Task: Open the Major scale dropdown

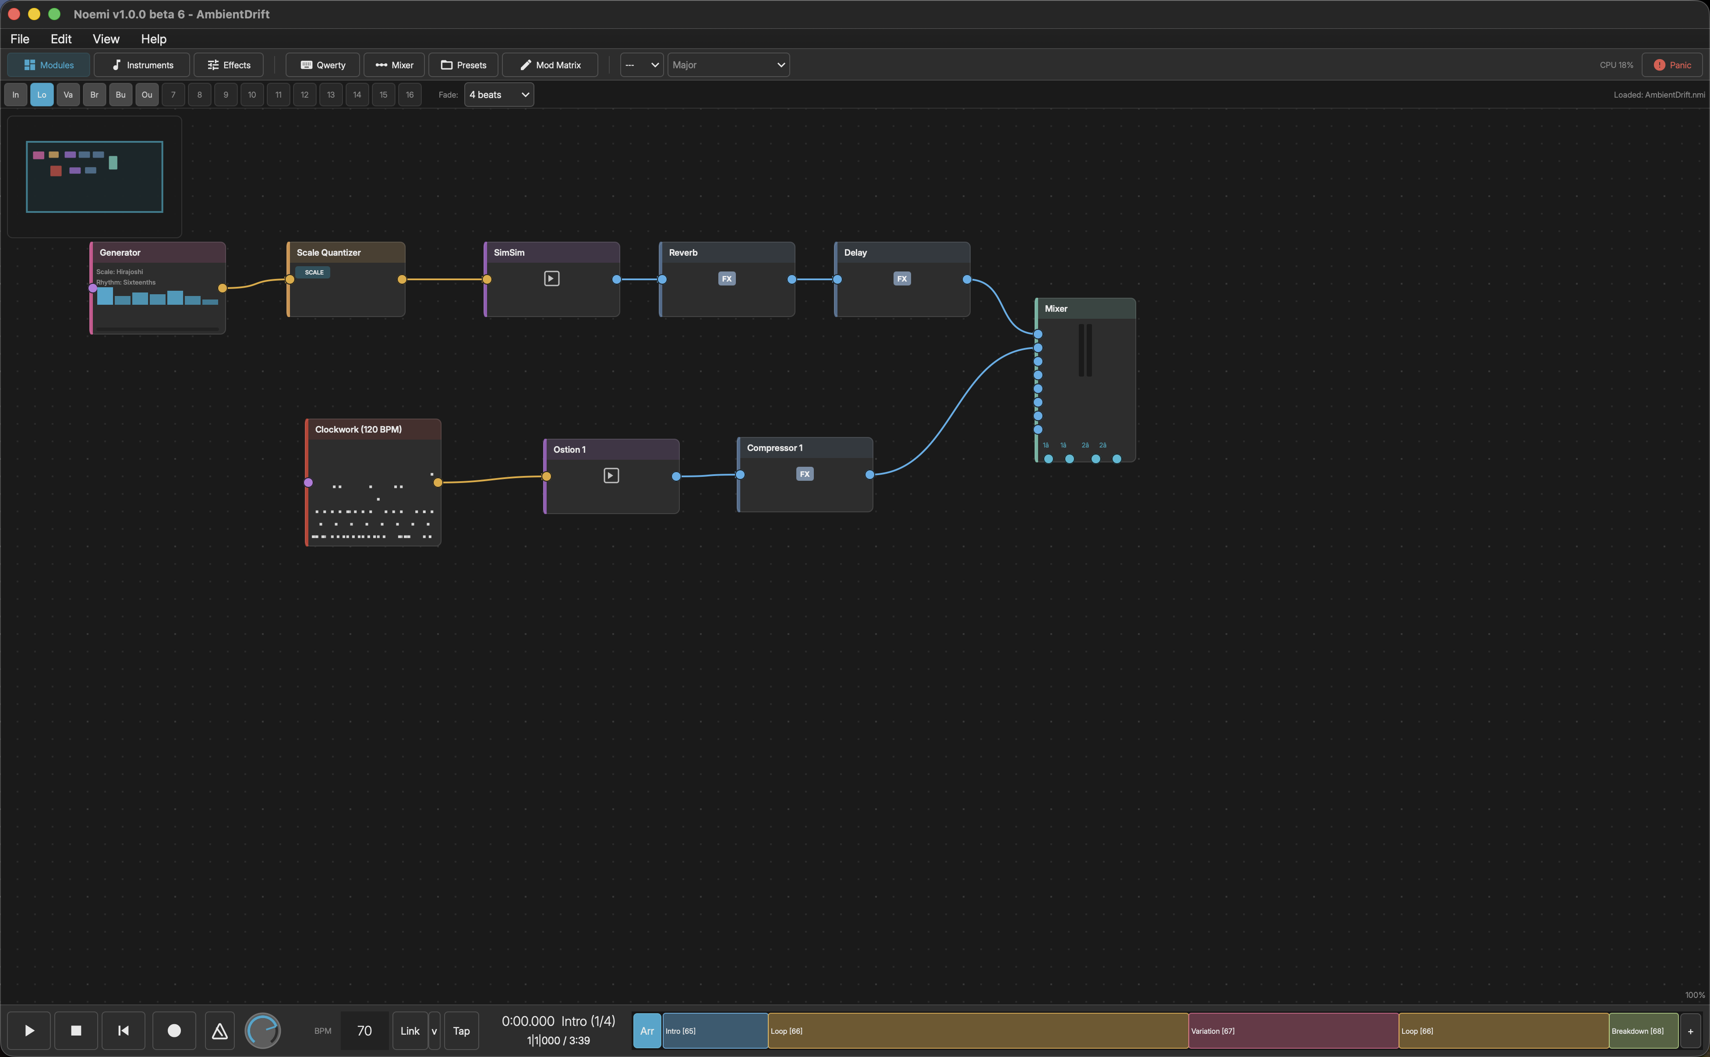Action: (x=728, y=65)
